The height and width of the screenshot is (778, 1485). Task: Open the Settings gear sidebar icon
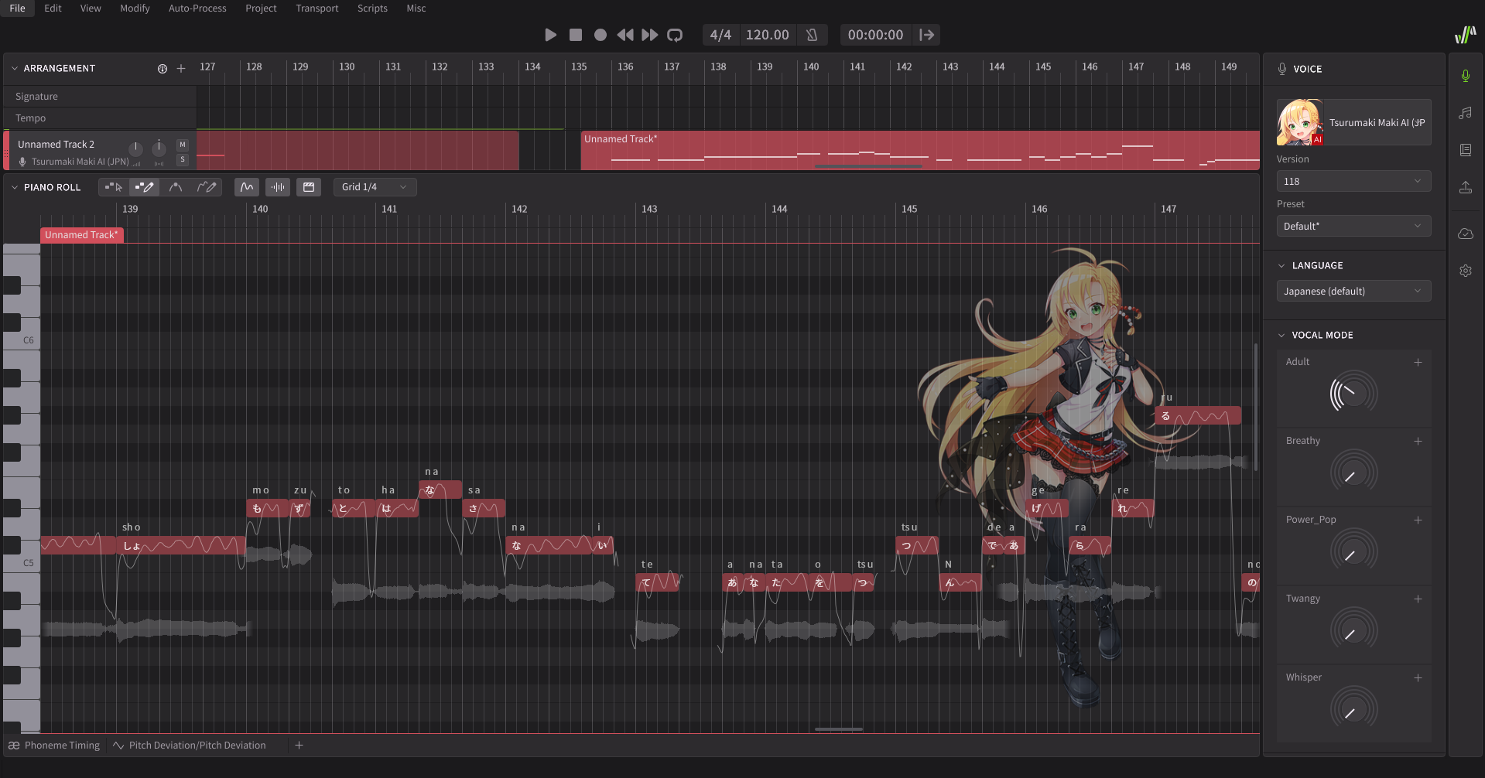pyautogui.click(x=1466, y=271)
